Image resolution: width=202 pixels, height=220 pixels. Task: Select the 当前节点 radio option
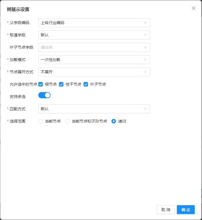tap(41, 121)
